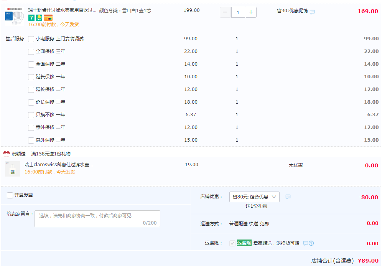Image resolution: width=382 pixels, height=266 pixels.
Task: Click the green 运费险 tag
Action: pyautogui.click(x=244, y=243)
